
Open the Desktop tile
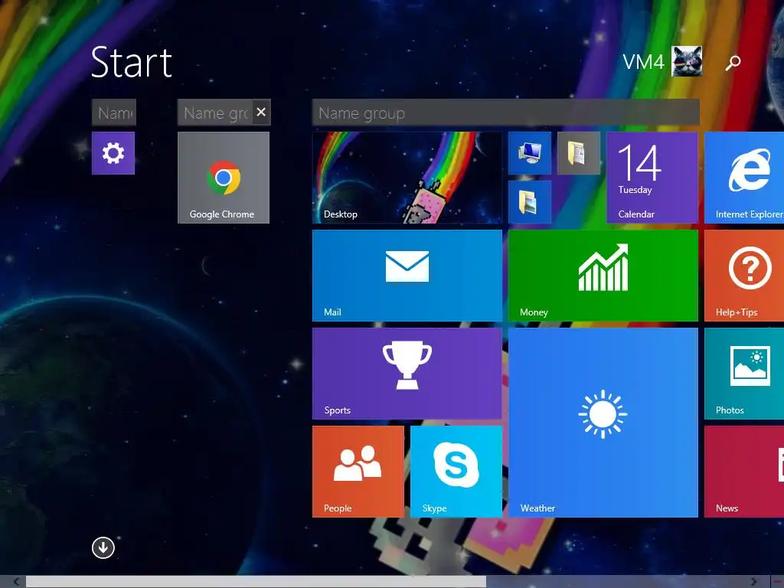click(x=407, y=178)
